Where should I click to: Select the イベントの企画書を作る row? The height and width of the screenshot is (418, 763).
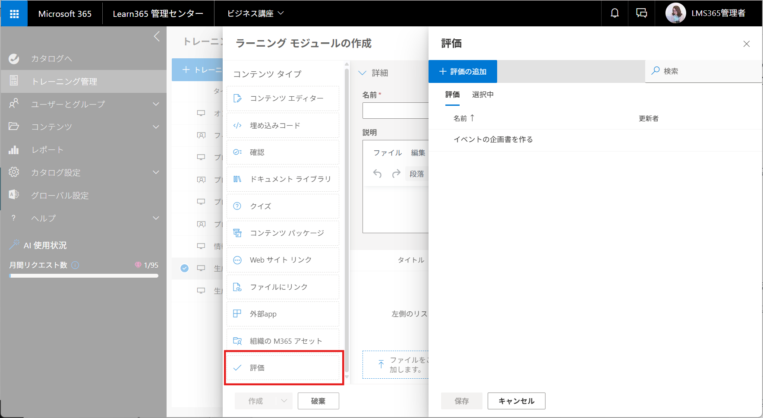click(596, 139)
